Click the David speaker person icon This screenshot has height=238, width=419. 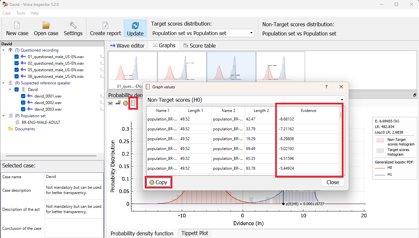point(24,90)
